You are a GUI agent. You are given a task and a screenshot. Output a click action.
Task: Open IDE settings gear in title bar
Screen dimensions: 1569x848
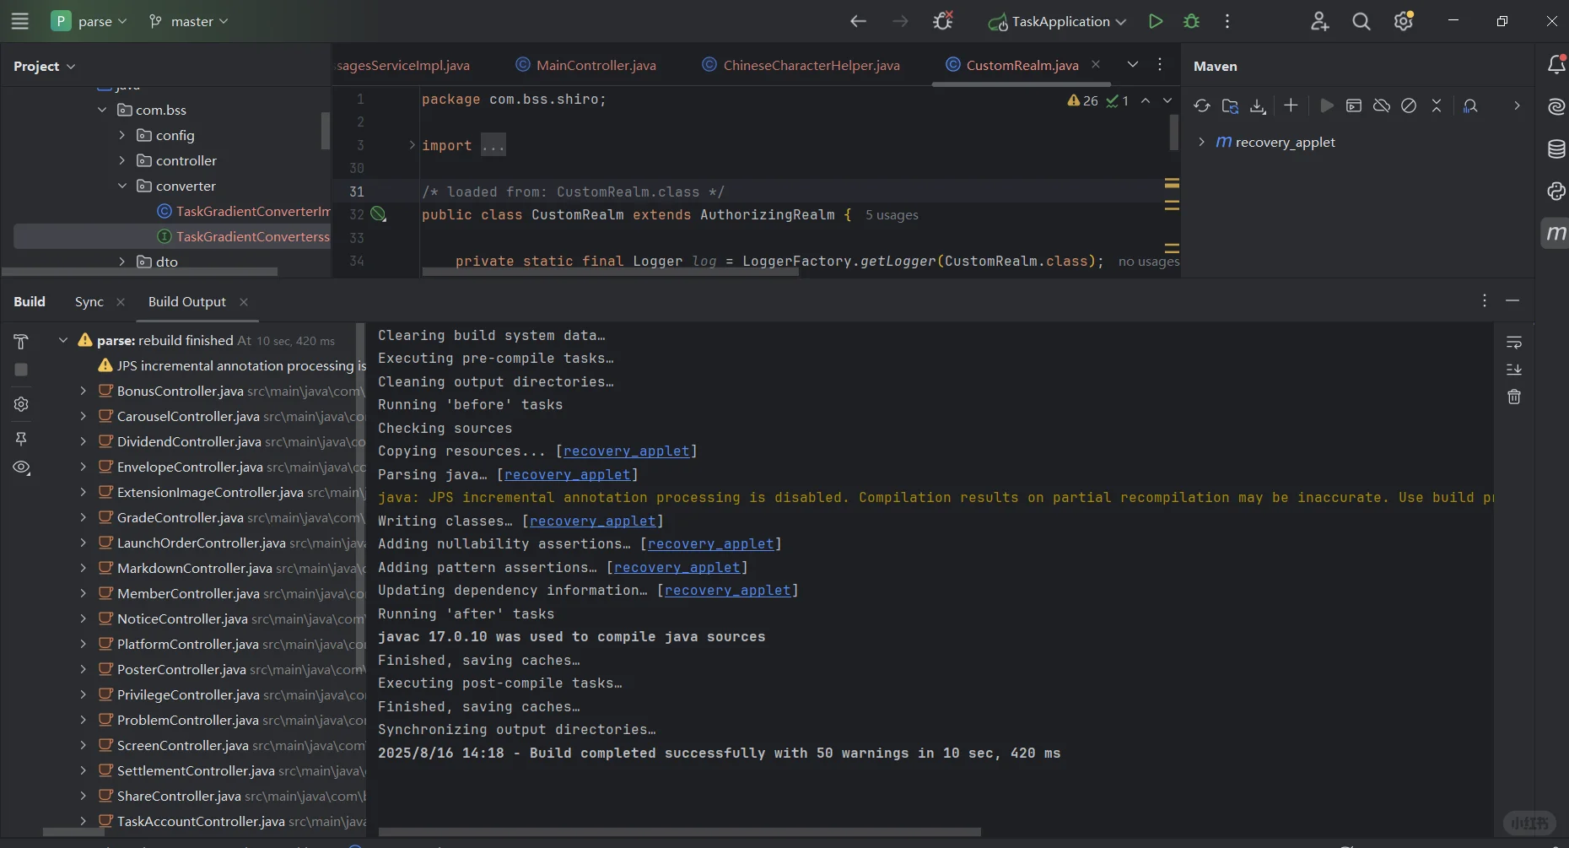[x=1404, y=22]
